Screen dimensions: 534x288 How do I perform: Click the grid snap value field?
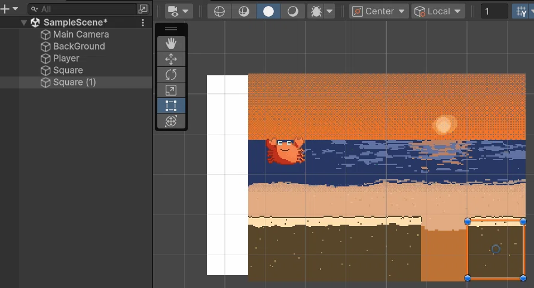pyautogui.click(x=495, y=11)
